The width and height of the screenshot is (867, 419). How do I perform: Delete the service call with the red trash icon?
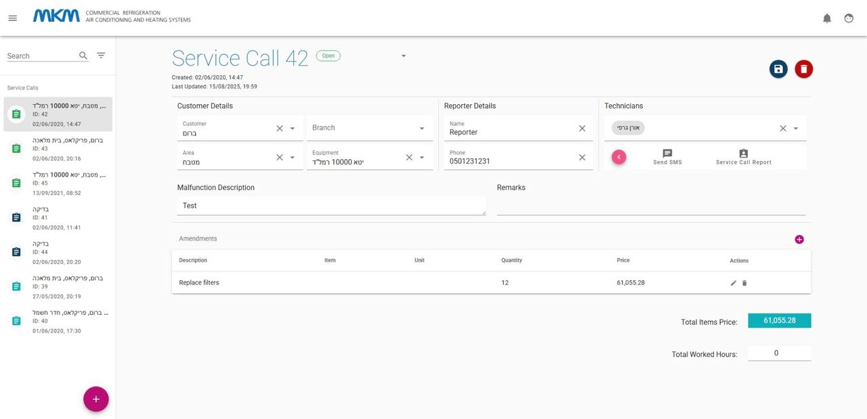[804, 68]
